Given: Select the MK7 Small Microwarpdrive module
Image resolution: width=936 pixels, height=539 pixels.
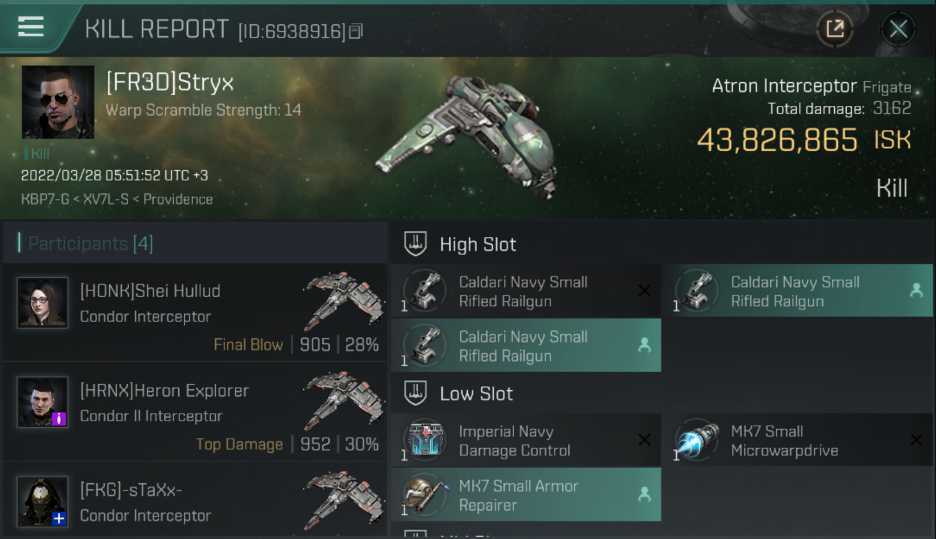Looking at the screenshot, I should (798, 440).
